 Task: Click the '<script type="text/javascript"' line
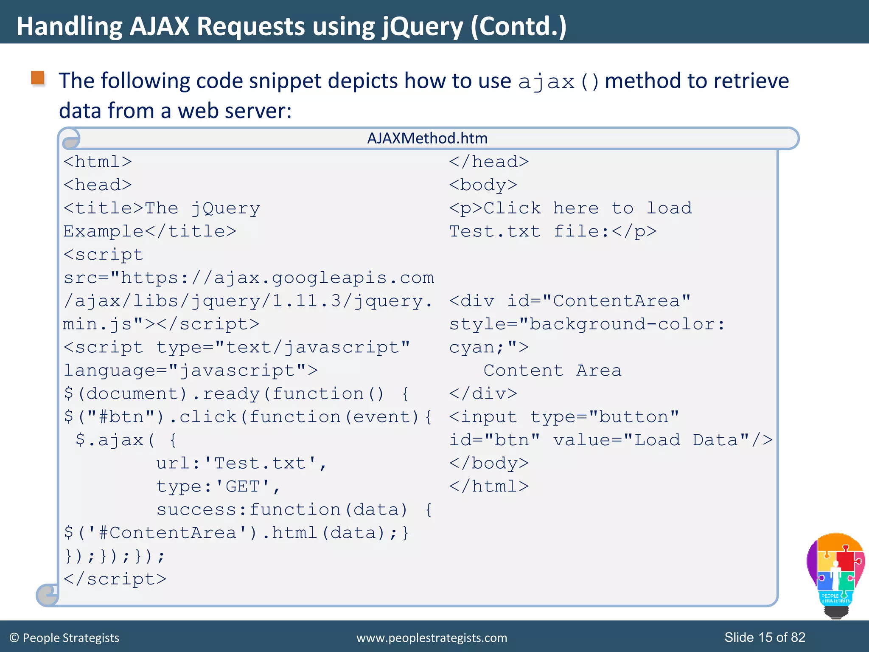coord(237,348)
